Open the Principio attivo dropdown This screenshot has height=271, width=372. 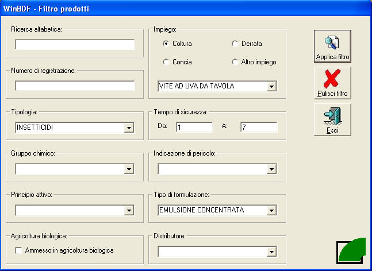(129, 210)
